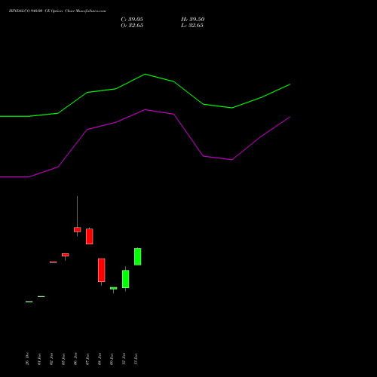Click the green 12 Jan candlestick
The height and width of the screenshot is (377, 377).
(x=126, y=279)
